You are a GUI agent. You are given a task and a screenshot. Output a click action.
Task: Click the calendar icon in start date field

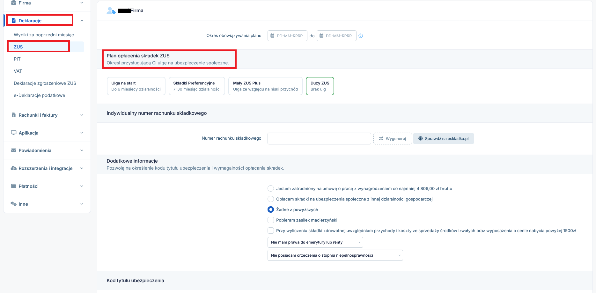[272, 36]
